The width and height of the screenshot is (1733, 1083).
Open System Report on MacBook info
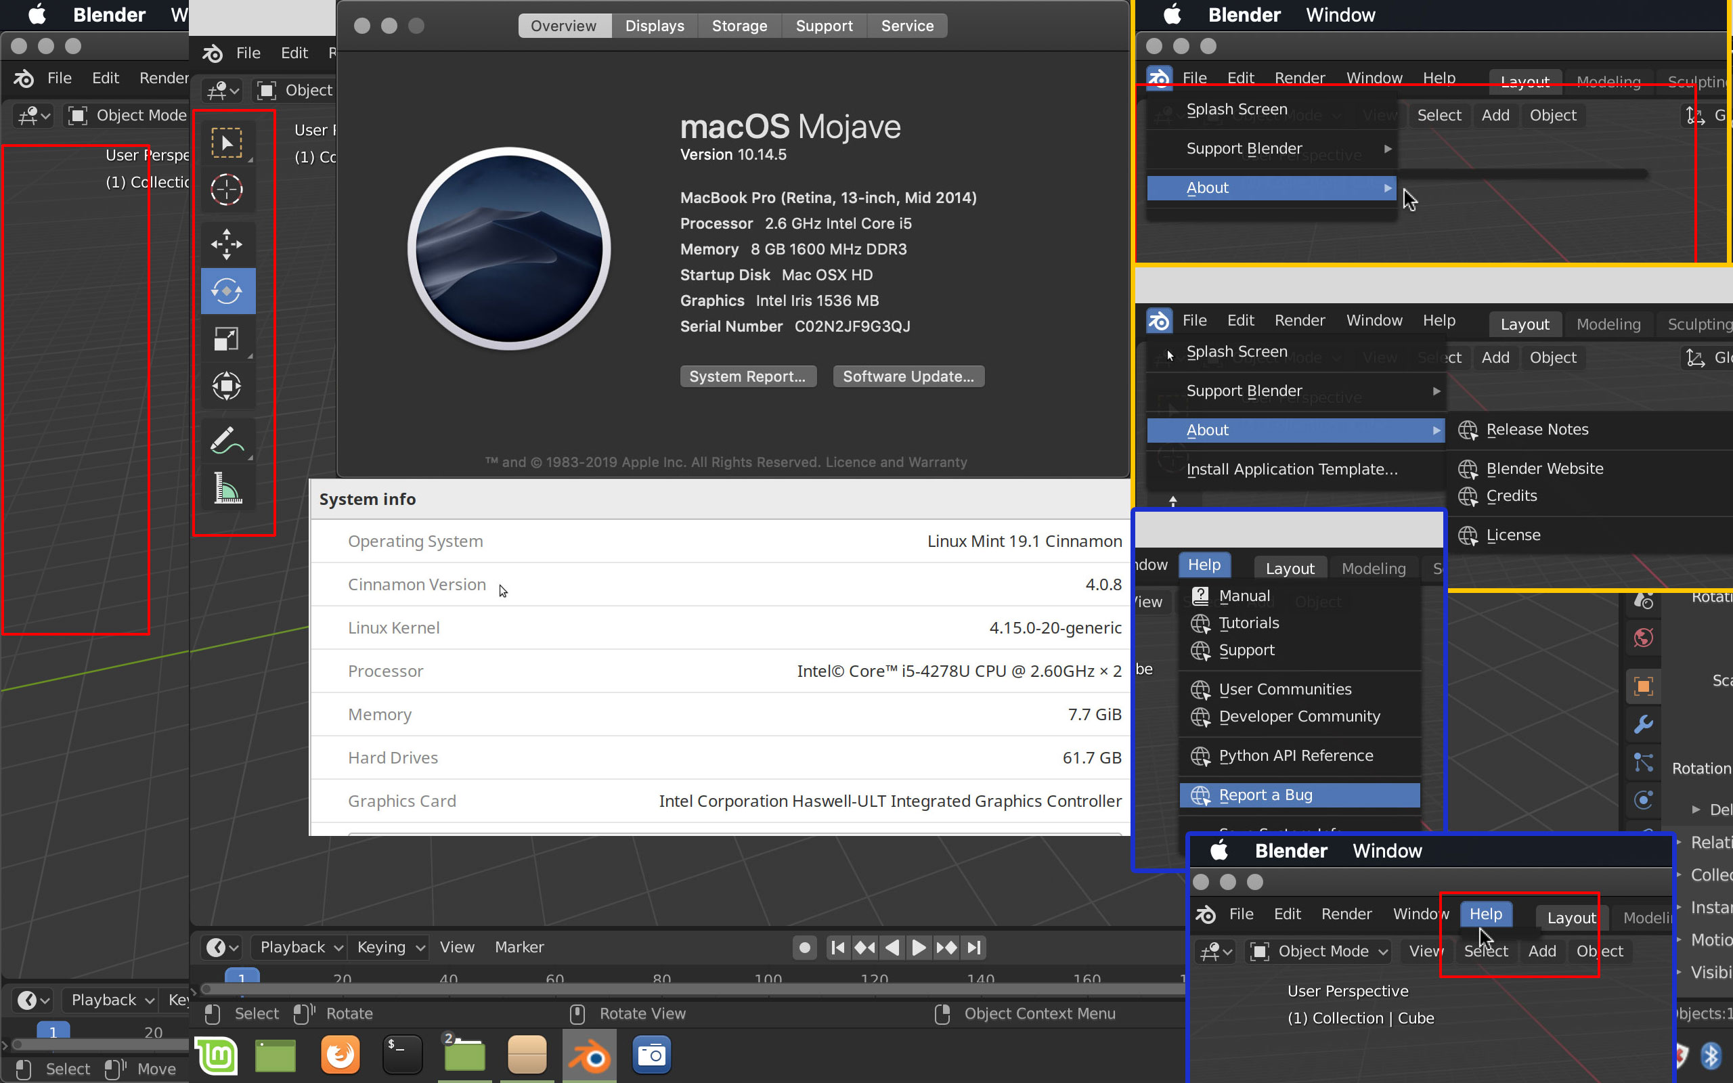tap(746, 377)
